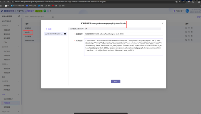The height and width of the screenshot is (114, 201).
Task: Click the browser translate icon
Action: (176, 2)
